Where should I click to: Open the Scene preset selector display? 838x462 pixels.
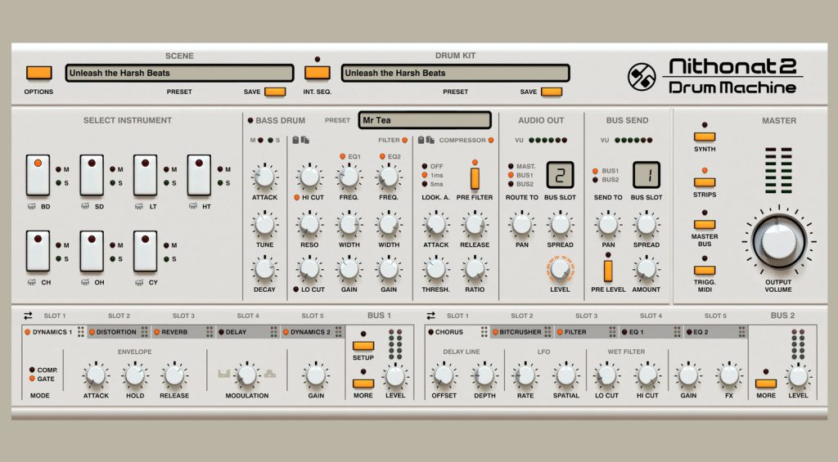pos(179,73)
